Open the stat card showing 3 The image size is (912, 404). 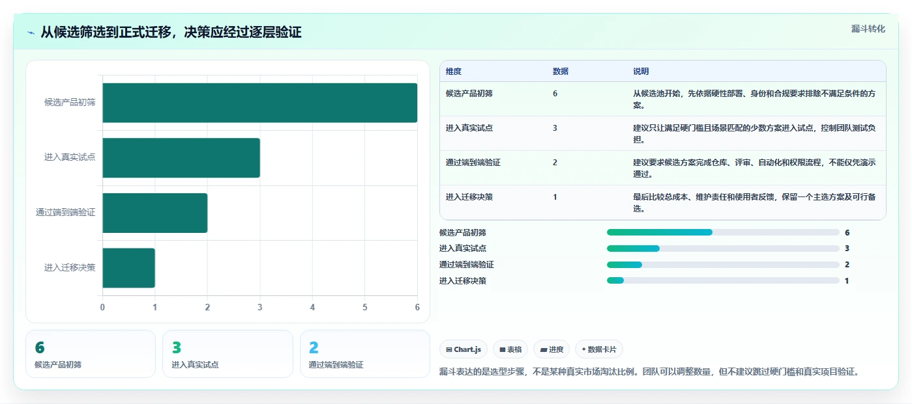[x=228, y=354]
